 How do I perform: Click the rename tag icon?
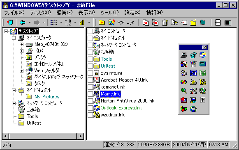[183, 23]
